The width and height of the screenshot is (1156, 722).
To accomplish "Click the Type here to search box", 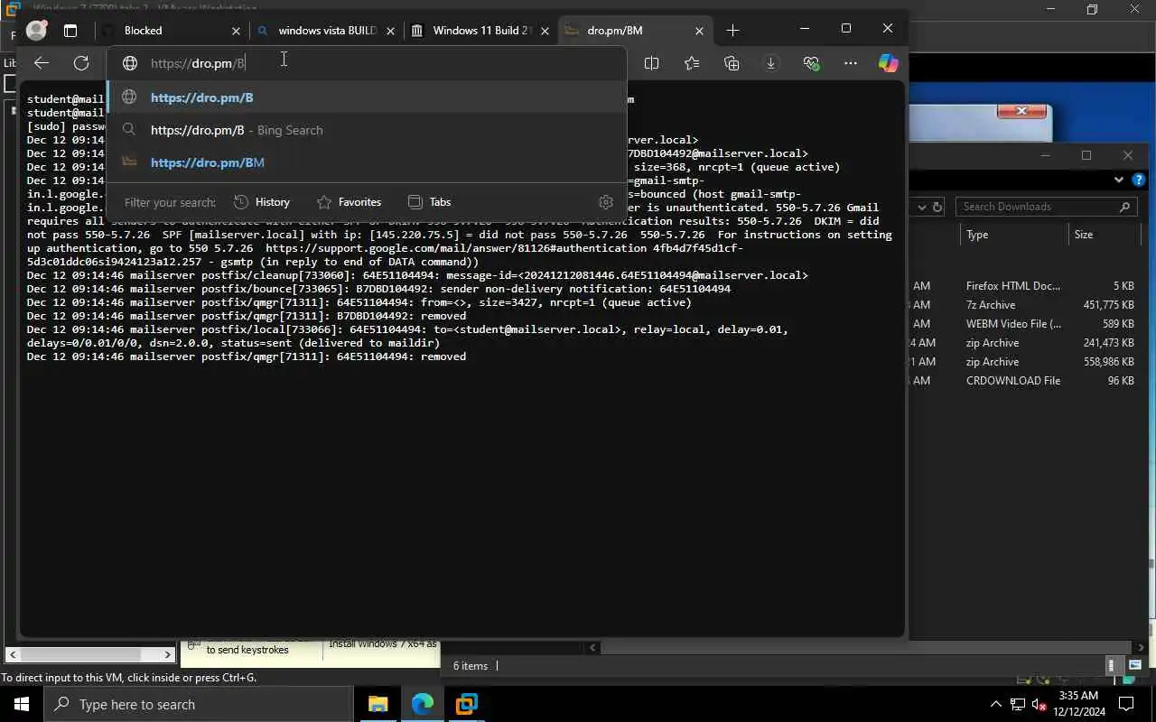I will click(x=199, y=704).
